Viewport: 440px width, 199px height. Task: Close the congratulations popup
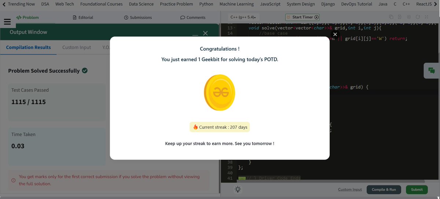point(335,34)
